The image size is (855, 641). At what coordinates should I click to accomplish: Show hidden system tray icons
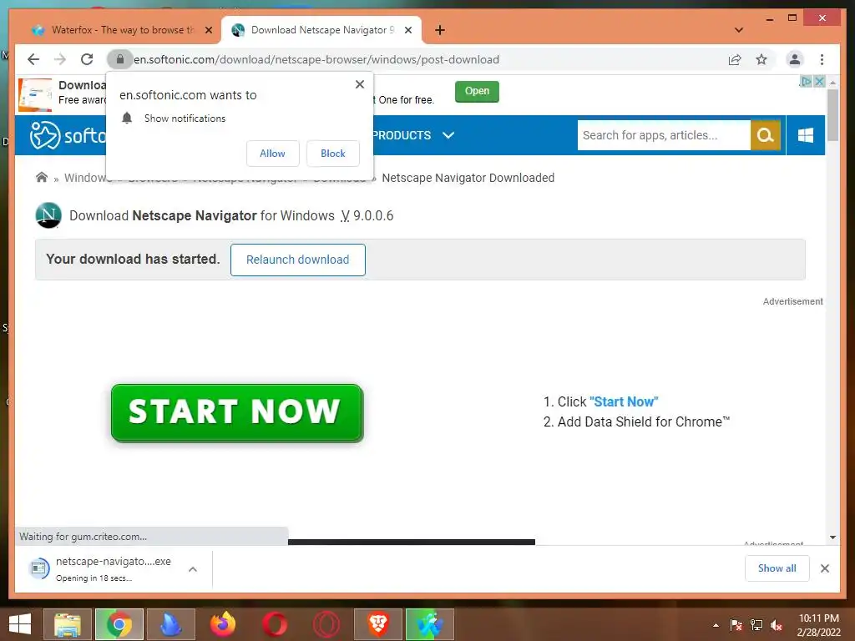pos(716,625)
